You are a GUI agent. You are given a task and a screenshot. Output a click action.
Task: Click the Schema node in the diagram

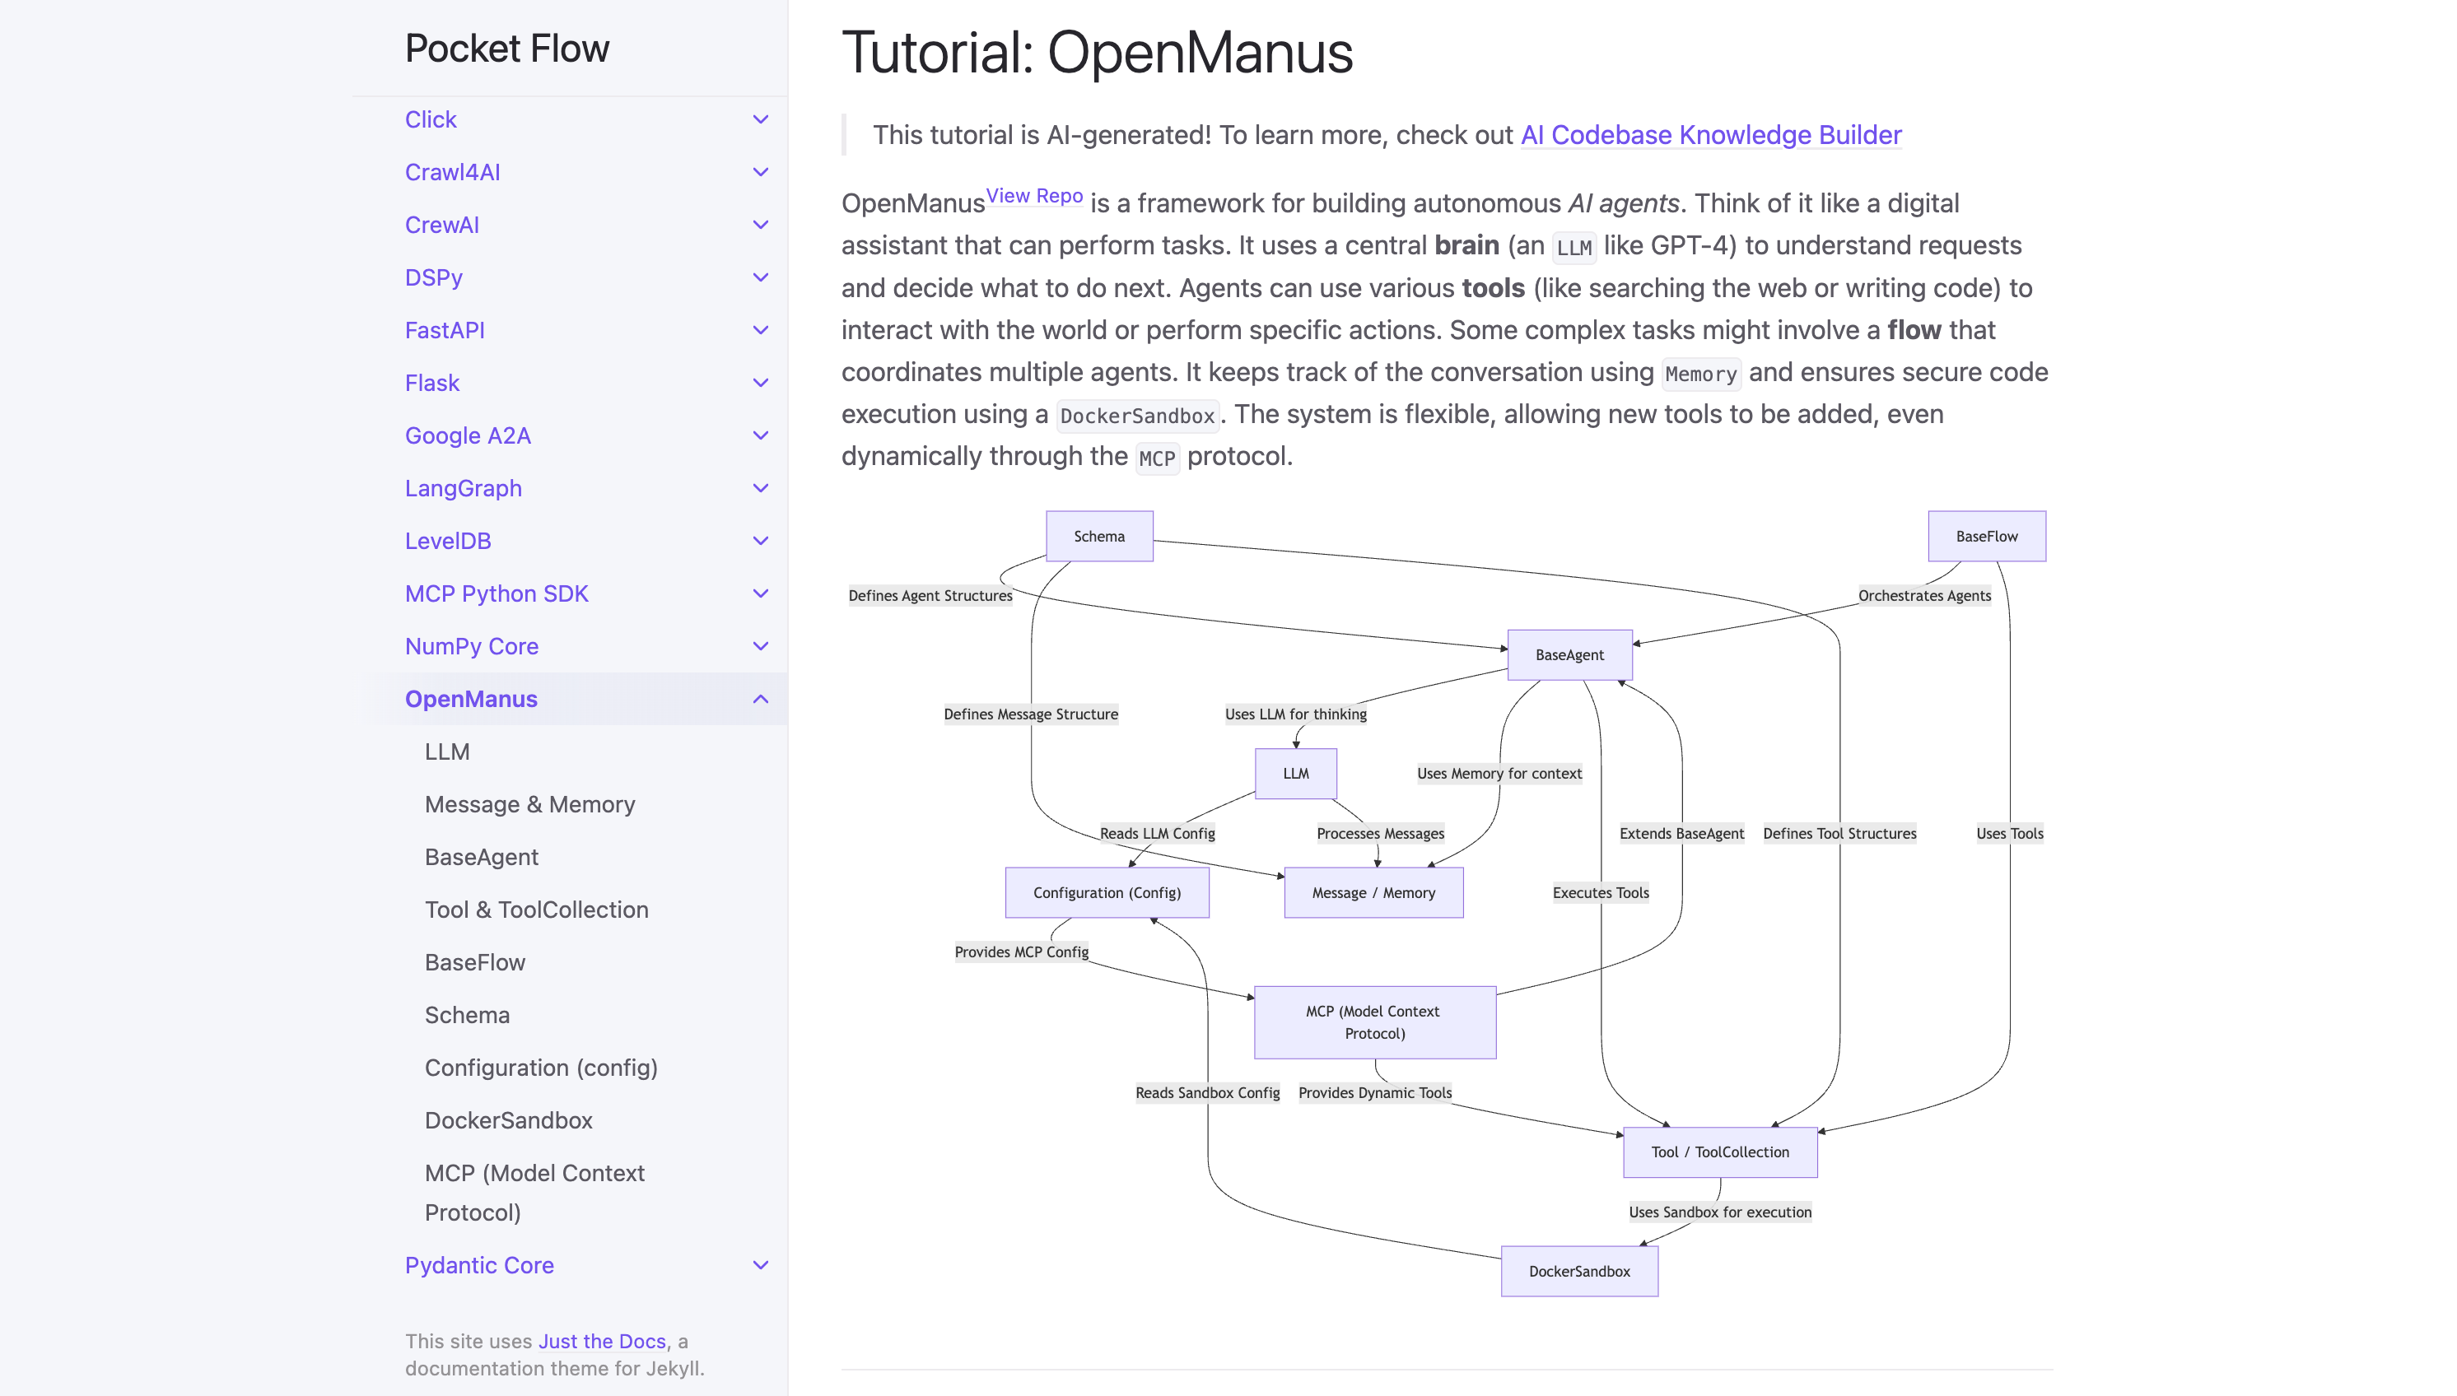(1099, 537)
